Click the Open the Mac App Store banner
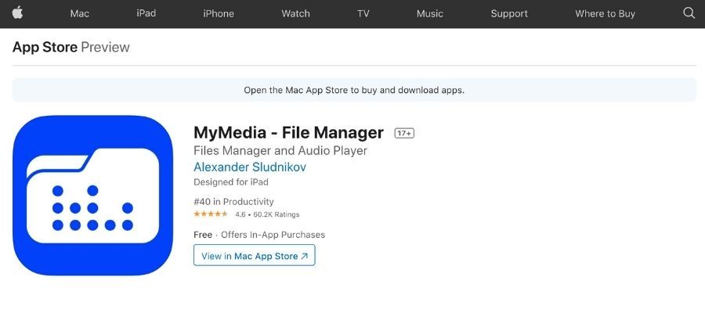 354,90
